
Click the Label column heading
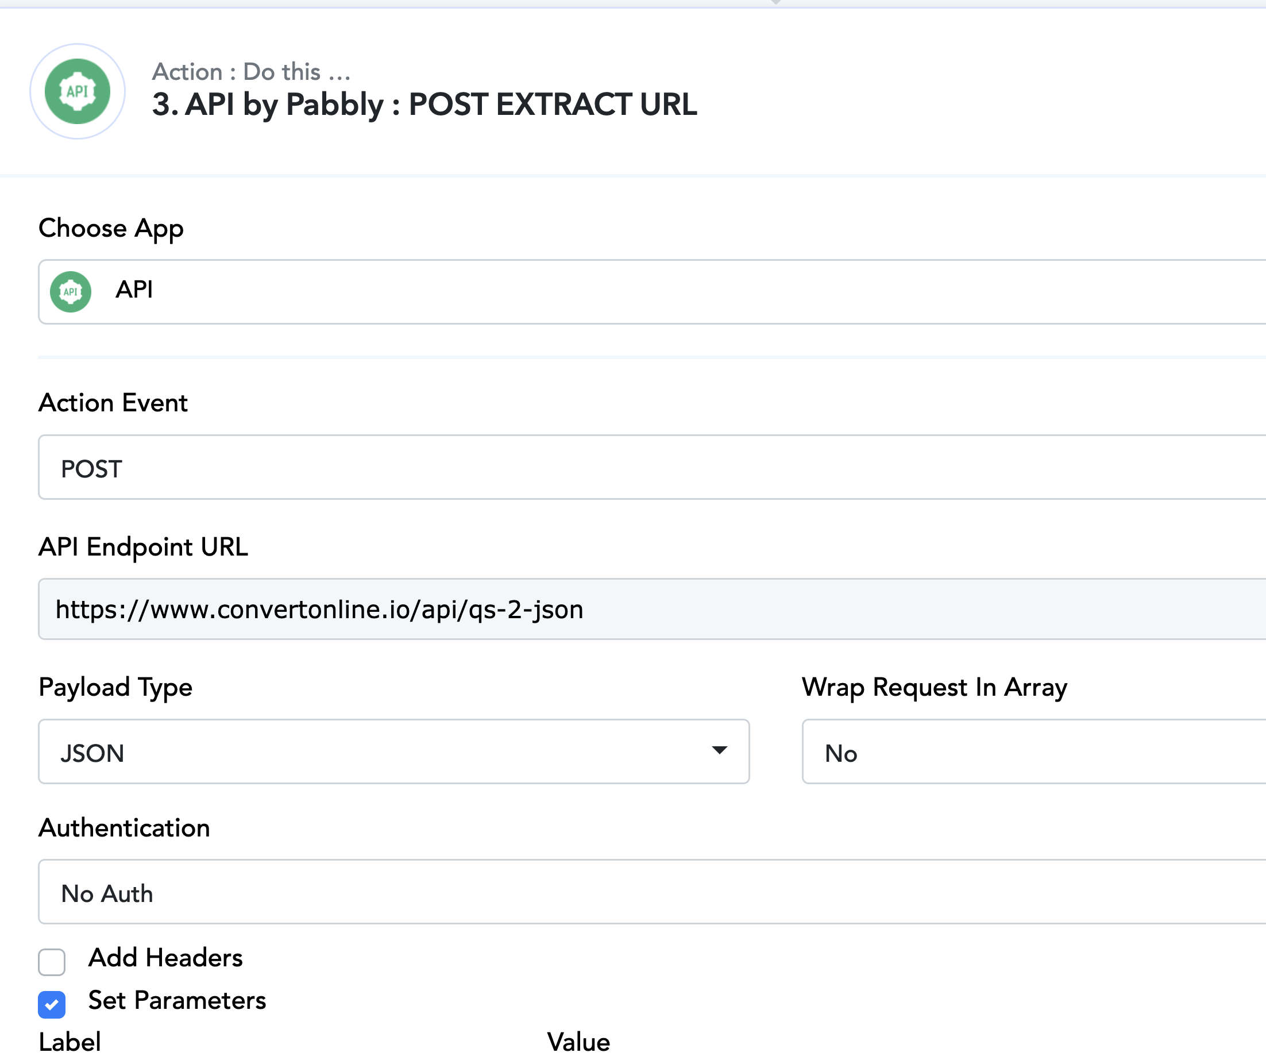click(x=70, y=1042)
